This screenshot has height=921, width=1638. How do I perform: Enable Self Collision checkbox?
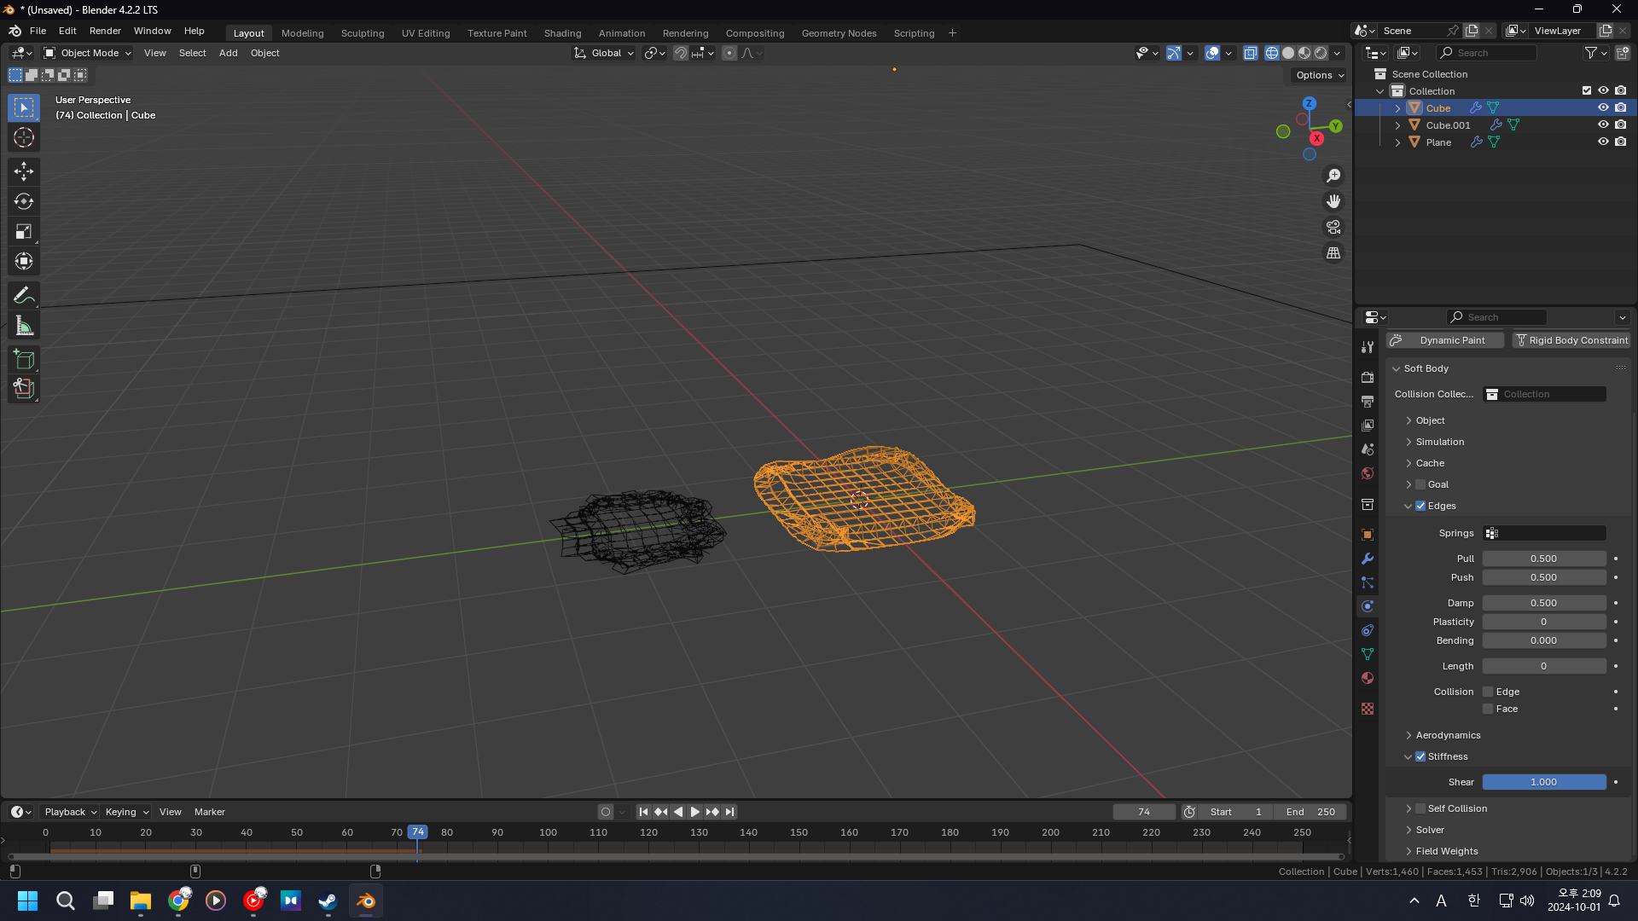coord(1420,808)
